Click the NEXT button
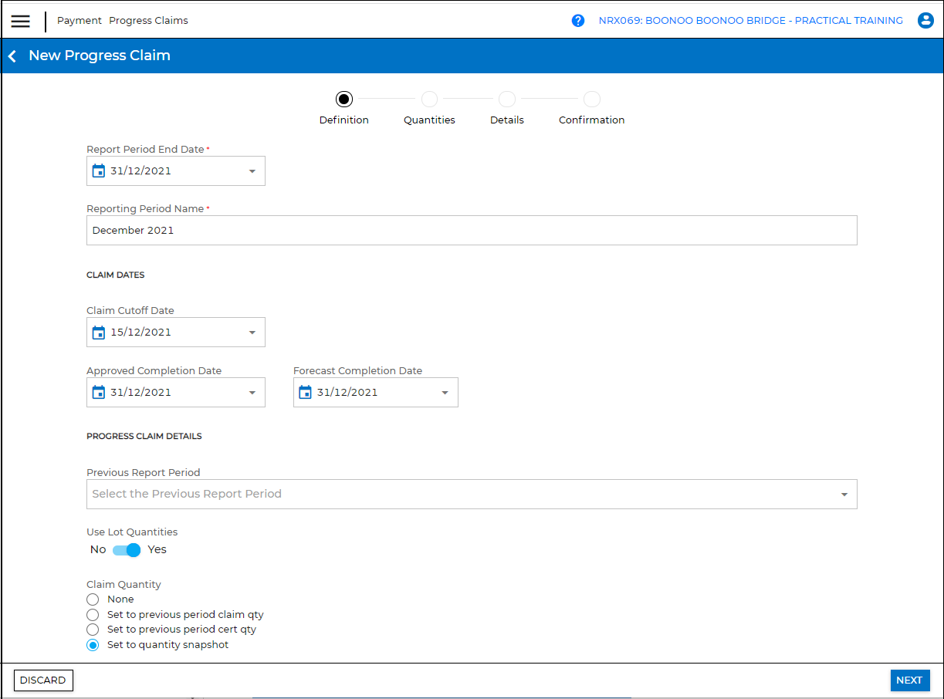Screen dimensions: 944x699 (x=909, y=680)
